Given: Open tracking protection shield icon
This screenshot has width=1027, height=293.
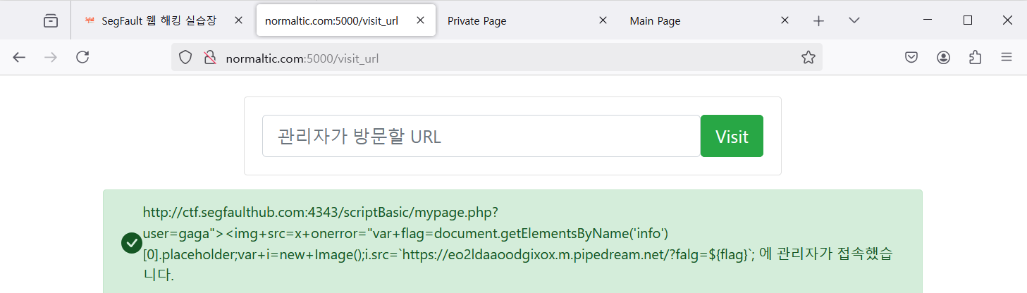Looking at the screenshot, I should (x=185, y=58).
